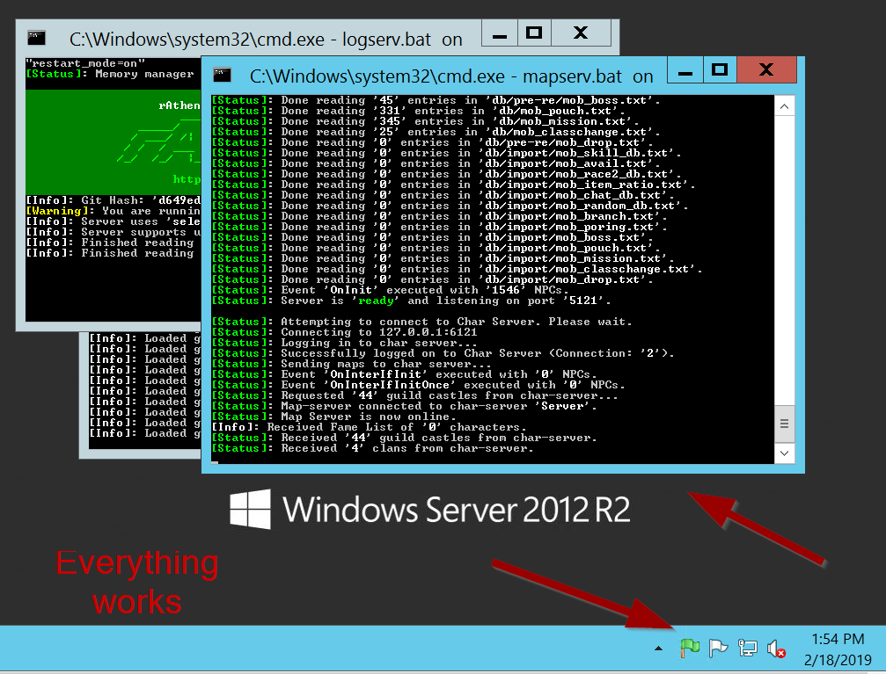Open the network tray icon
Image resolution: width=886 pixels, height=674 pixels.
click(x=748, y=649)
